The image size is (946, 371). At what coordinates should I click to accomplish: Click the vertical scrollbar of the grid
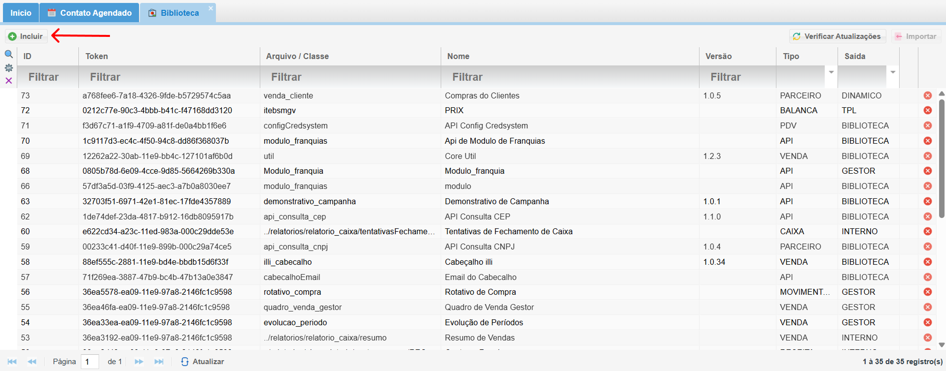pyautogui.click(x=942, y=157)
